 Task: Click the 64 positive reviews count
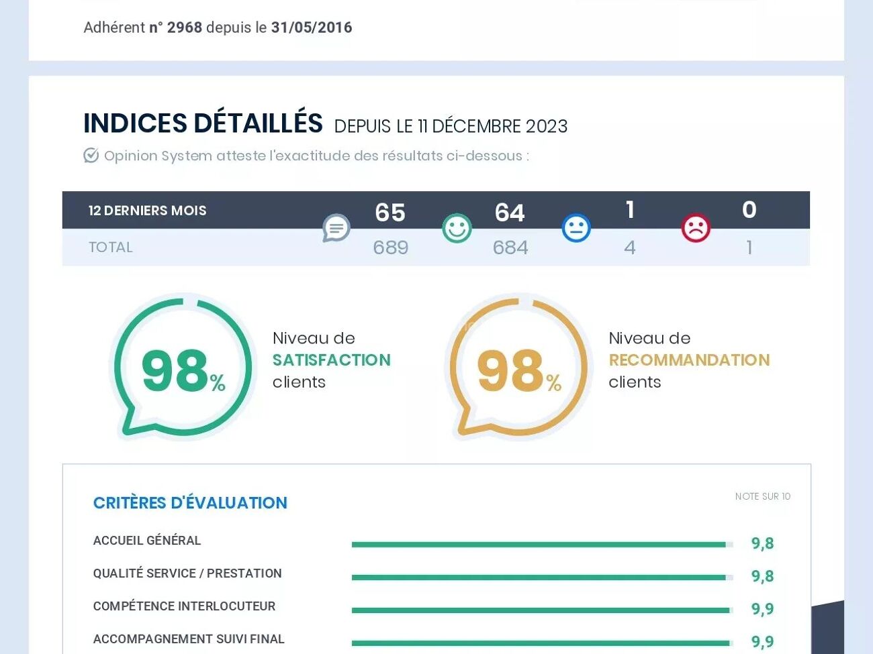tap(510, 213)
